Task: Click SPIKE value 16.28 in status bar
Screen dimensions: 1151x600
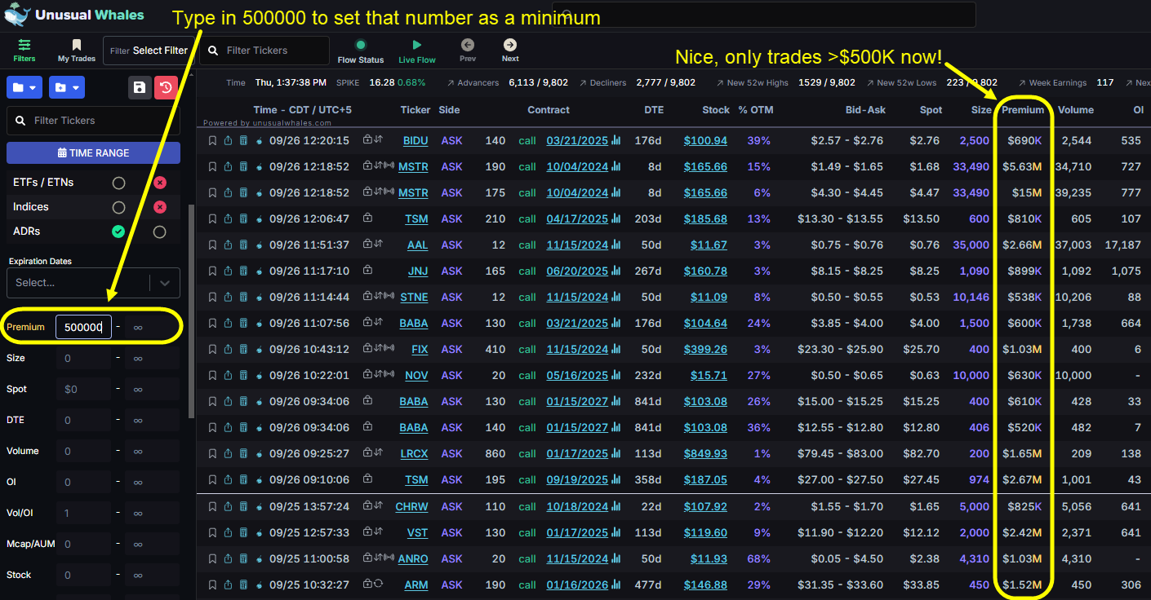Action: (x=381, y=82)
